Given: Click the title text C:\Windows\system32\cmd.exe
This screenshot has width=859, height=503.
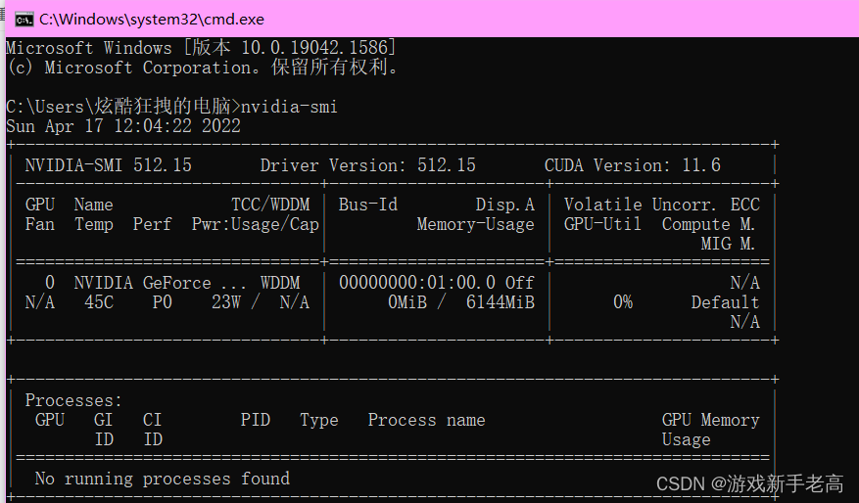Looking at the screenshot, I should pos(152,20).
